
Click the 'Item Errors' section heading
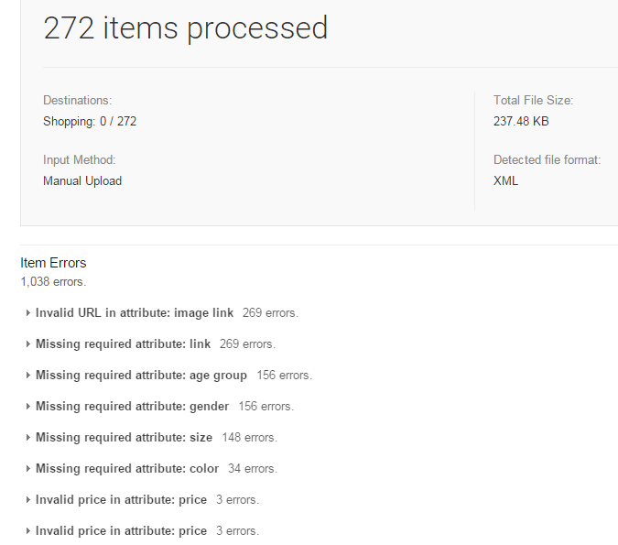[x=53, y=263]
